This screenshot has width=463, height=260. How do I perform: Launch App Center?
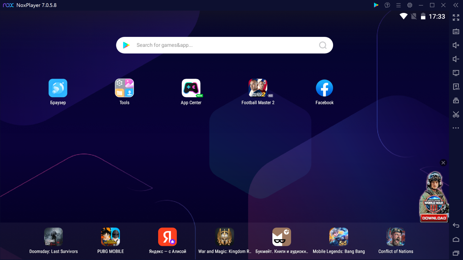pos(191,88)
